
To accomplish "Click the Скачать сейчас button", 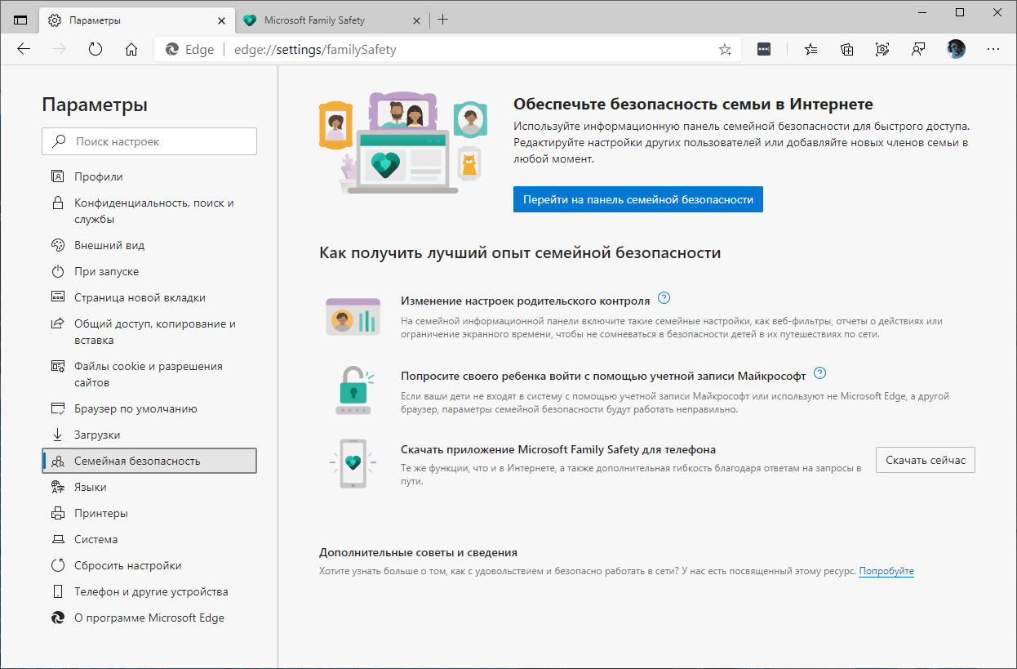I will [x=925, y=459].
